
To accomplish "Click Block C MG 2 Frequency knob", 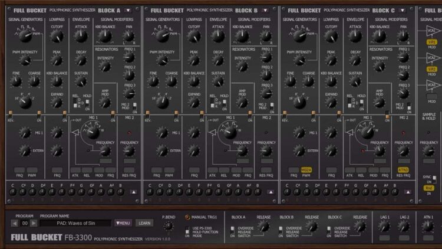I will click(x=403, y=151).
